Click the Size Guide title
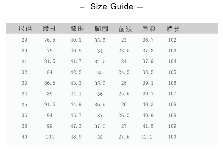The image size is (223, 159). [x=111, y=6]
